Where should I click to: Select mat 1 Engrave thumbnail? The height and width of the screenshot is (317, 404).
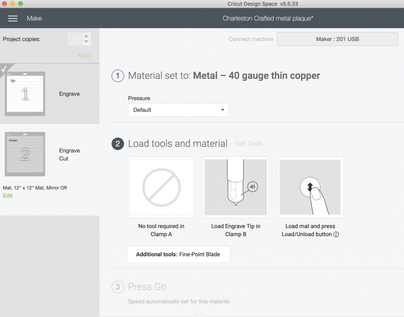click(25, 94)
